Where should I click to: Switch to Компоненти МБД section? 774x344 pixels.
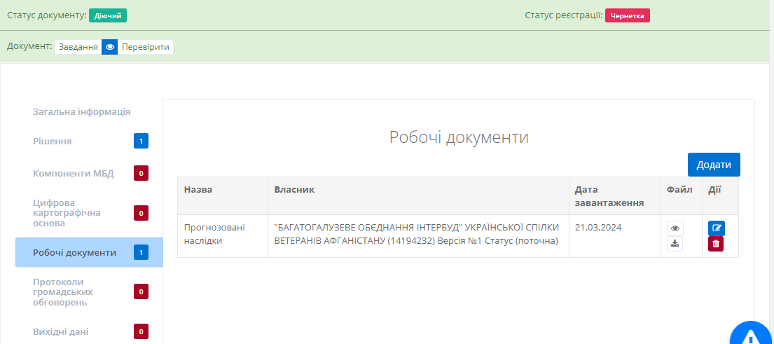pyautogui.click(x=73, y=173)
